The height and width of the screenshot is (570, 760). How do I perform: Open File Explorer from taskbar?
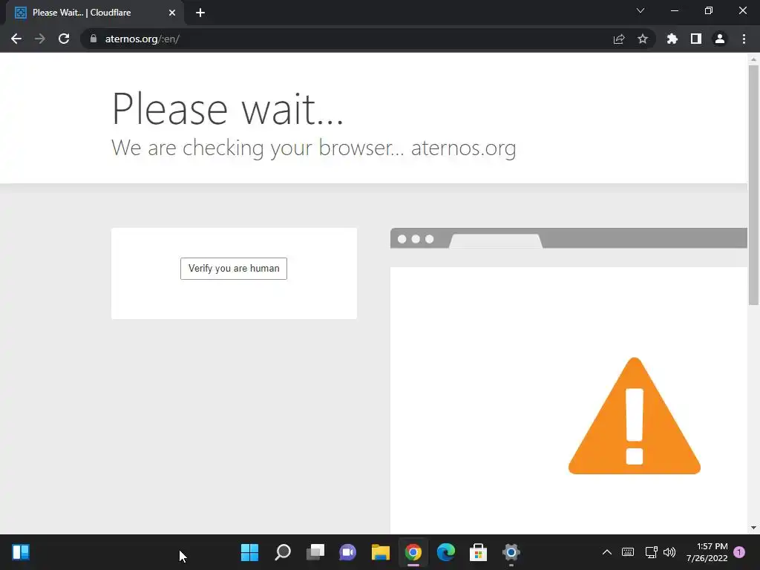[x=381, y=552]
